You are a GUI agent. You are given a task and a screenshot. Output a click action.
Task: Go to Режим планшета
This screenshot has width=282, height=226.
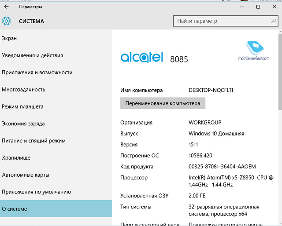click(56, 107)
